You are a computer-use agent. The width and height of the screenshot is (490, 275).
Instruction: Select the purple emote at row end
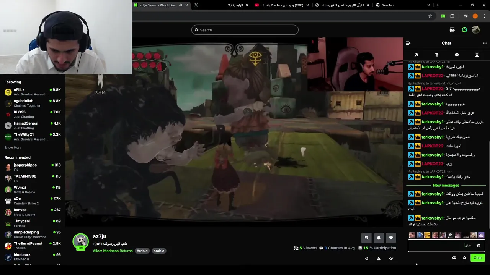click(x=481, y=235)
